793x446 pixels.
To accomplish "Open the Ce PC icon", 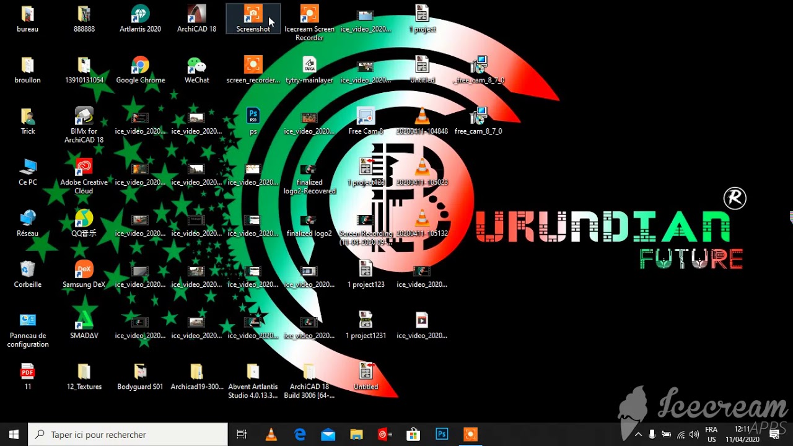I will [x=27, y=172].
